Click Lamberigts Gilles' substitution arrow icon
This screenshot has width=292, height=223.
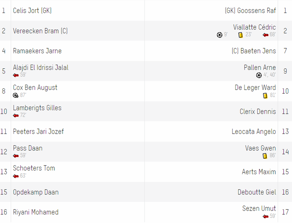pos(16,115)
